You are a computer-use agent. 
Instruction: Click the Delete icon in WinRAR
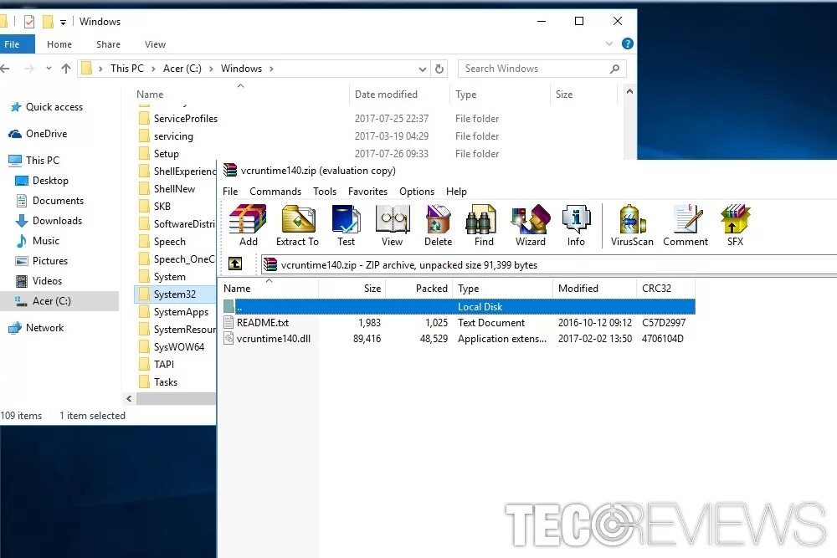point(439,225)
